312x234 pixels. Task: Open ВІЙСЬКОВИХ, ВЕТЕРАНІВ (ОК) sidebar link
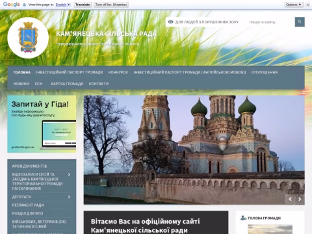[x=39, y=224]
